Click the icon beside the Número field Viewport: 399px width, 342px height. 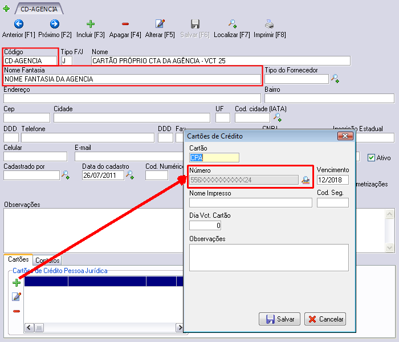pyautogui.click(x=306, y=180)
